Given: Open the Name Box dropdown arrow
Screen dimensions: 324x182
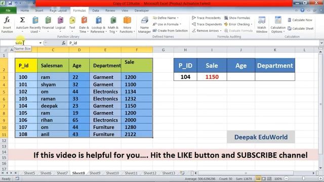Looking at the screenshot, I should (x=40, y=43).
